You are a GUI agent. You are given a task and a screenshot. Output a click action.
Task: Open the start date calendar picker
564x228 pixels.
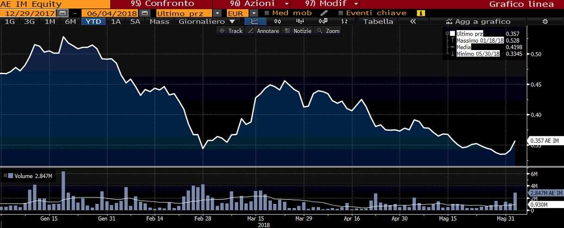click(x=63, y=13)
